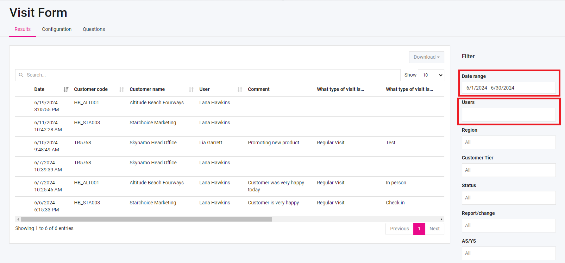The height and width of the screenshot is (263, 565).
Task: Select the Results tab
Action: click(x=23, y=29)
